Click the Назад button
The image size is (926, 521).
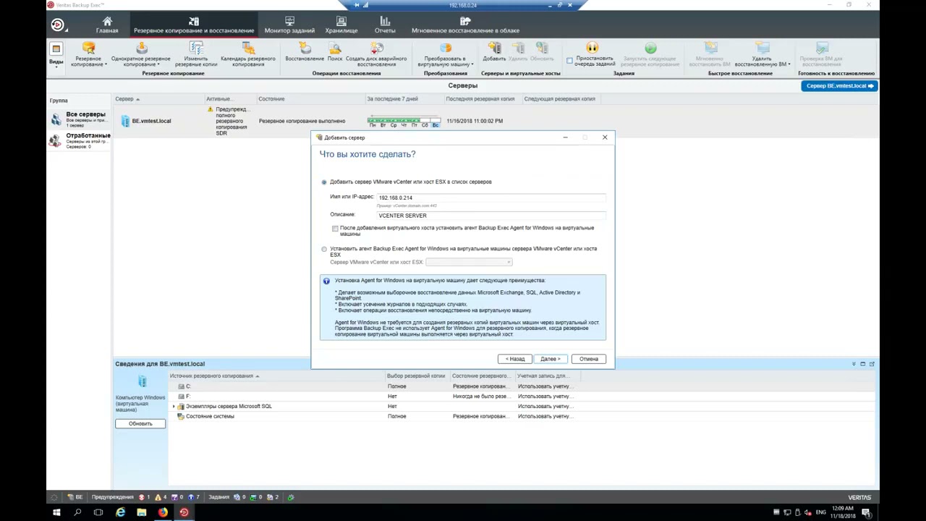[515, 359]
